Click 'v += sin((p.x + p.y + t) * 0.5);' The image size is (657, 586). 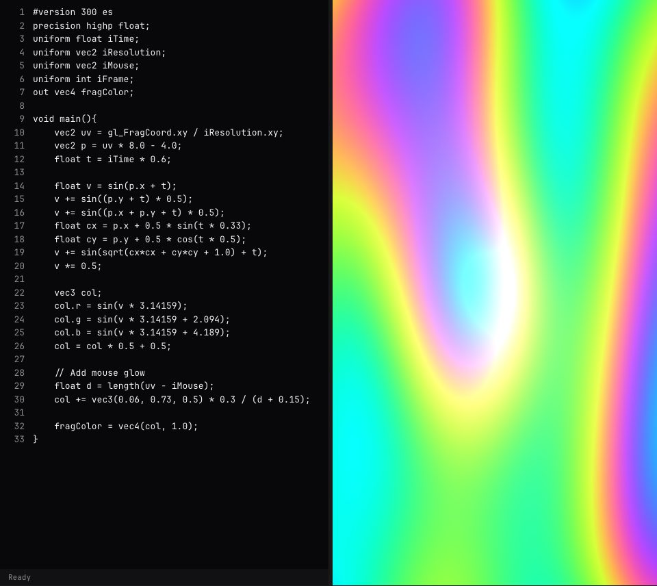tap(140, 212)
